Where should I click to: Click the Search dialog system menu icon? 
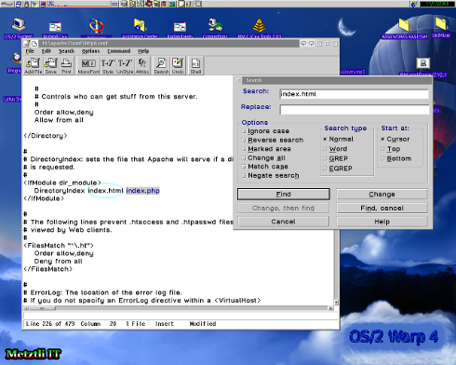point(238,80)
